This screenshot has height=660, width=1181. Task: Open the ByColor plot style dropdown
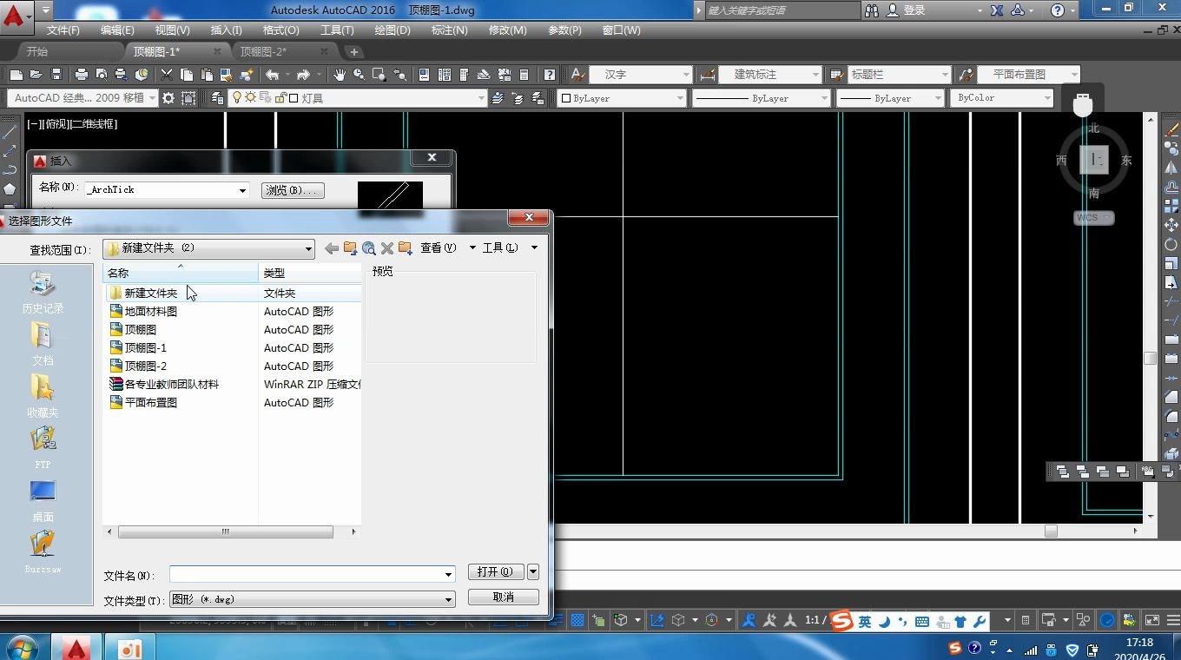pos(1047,98)
